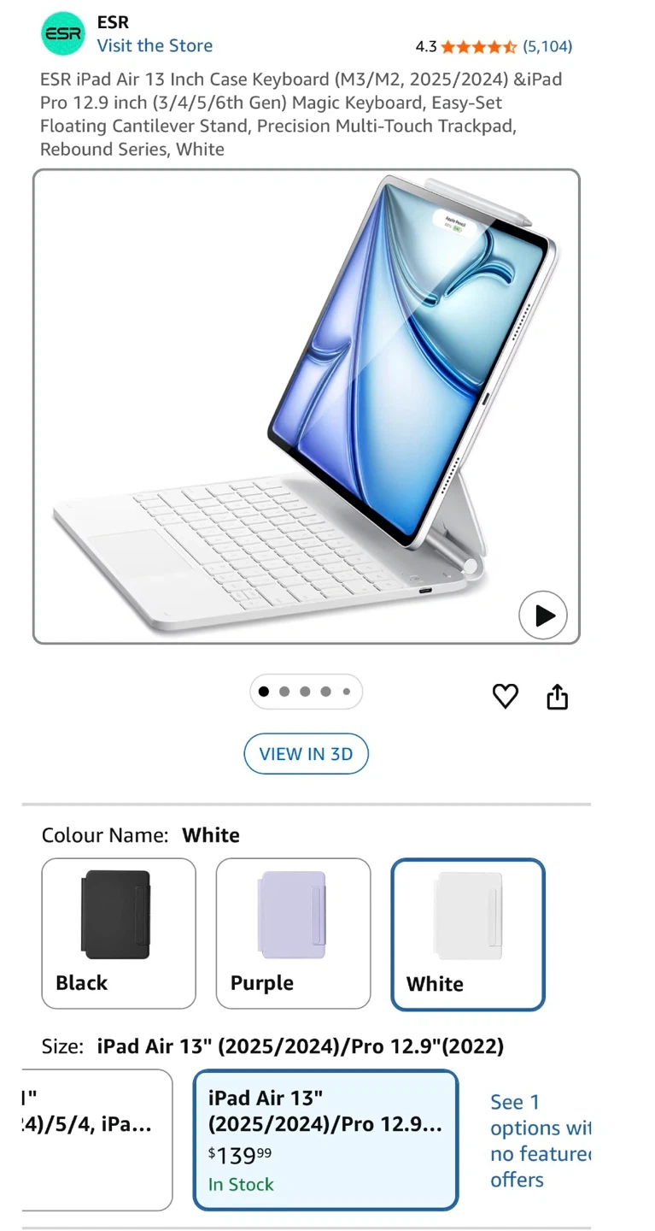655x1231 pixels.
Task: Open the main product image of the keyboard case
Action: 307,406
